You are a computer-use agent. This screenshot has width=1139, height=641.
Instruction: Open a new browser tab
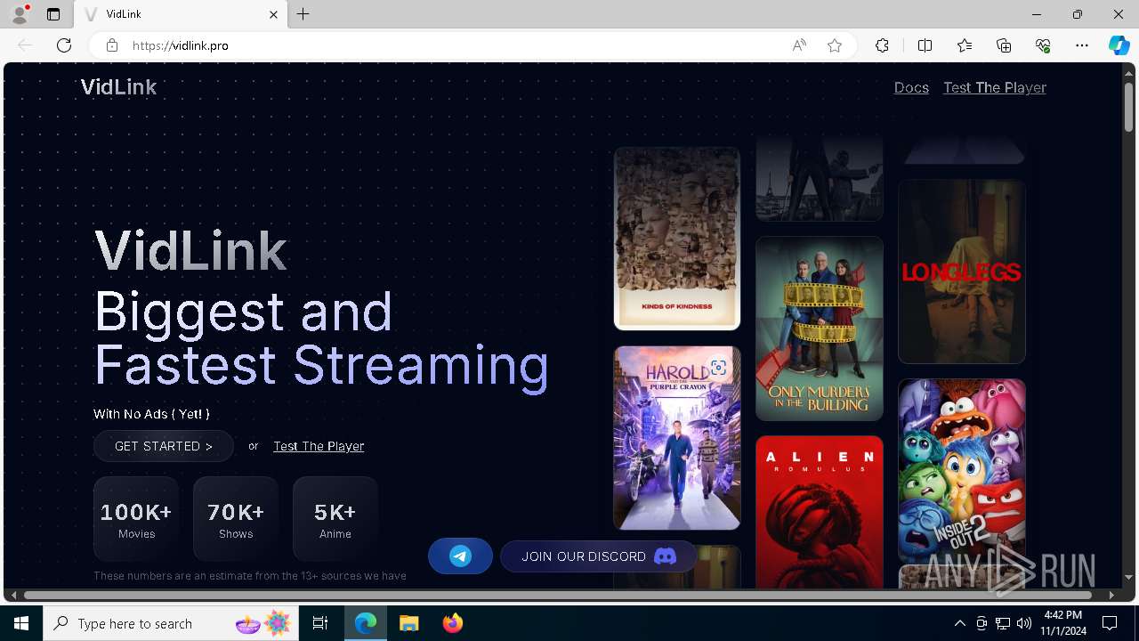pyautogui.click(x=303, y=14)
